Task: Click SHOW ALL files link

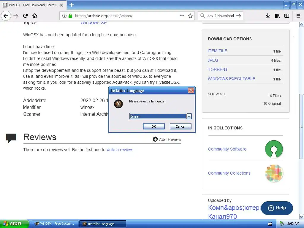Action: click(217, 94)
